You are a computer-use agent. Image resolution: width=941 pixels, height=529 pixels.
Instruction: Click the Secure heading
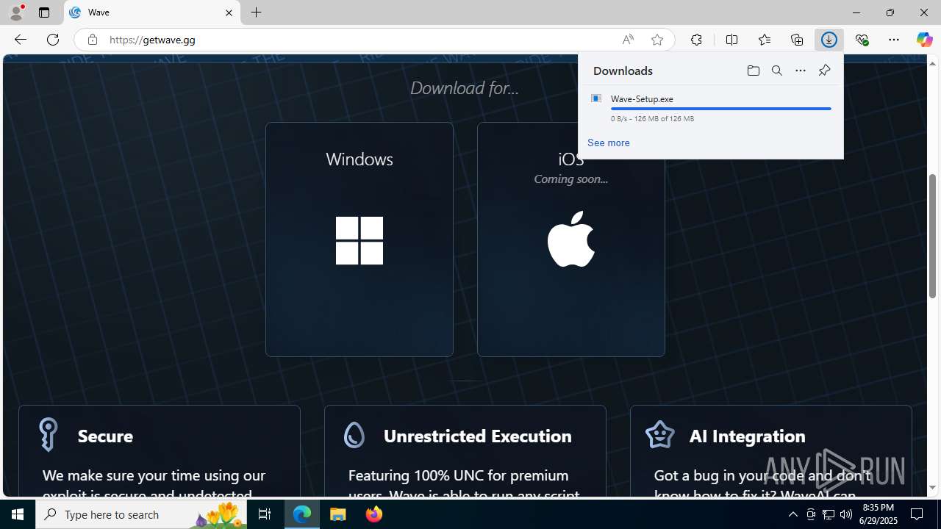105,436
